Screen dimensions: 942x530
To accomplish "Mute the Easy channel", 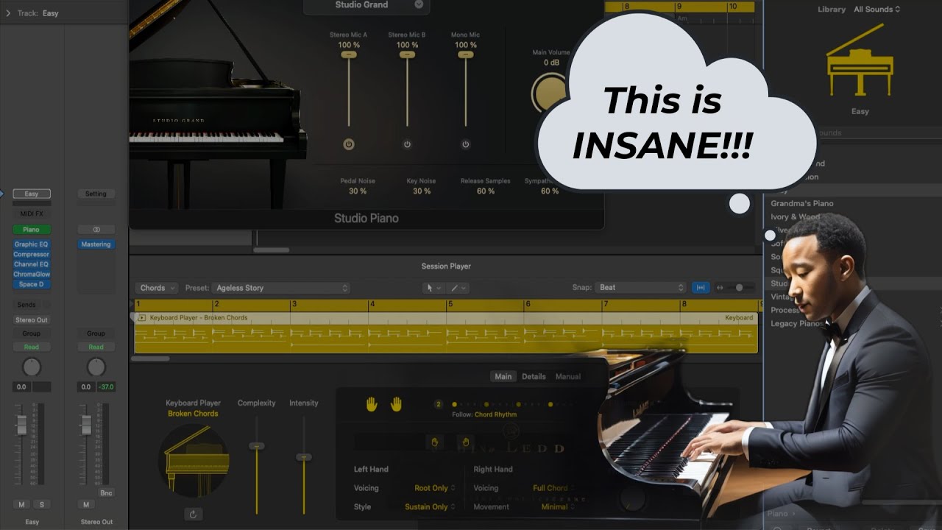I will pos(22,504).
